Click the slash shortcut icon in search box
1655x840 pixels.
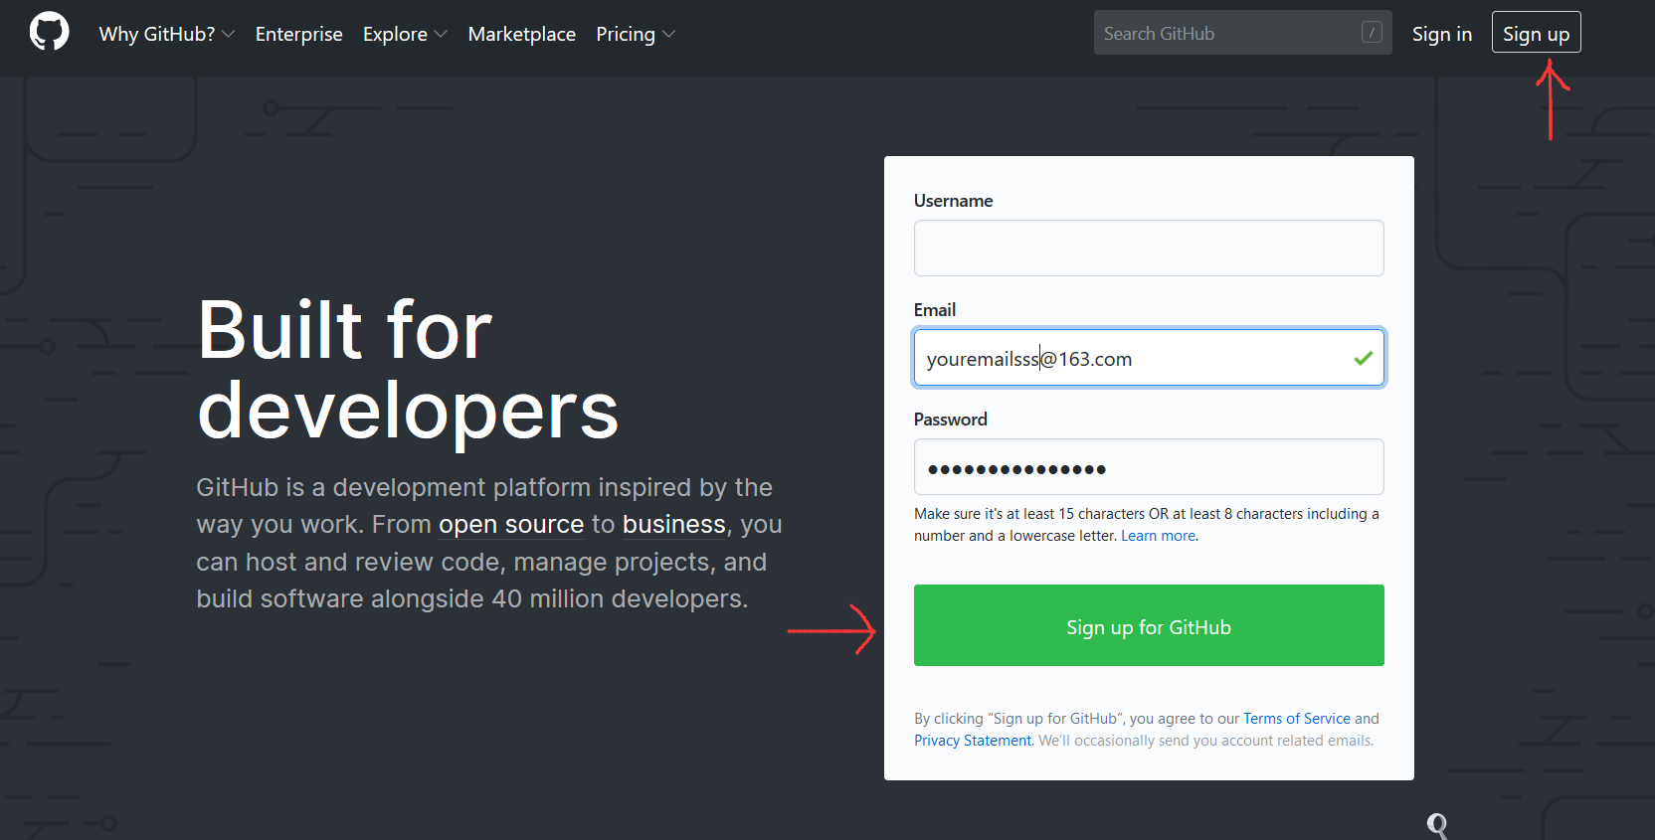tap(1372, 33)
